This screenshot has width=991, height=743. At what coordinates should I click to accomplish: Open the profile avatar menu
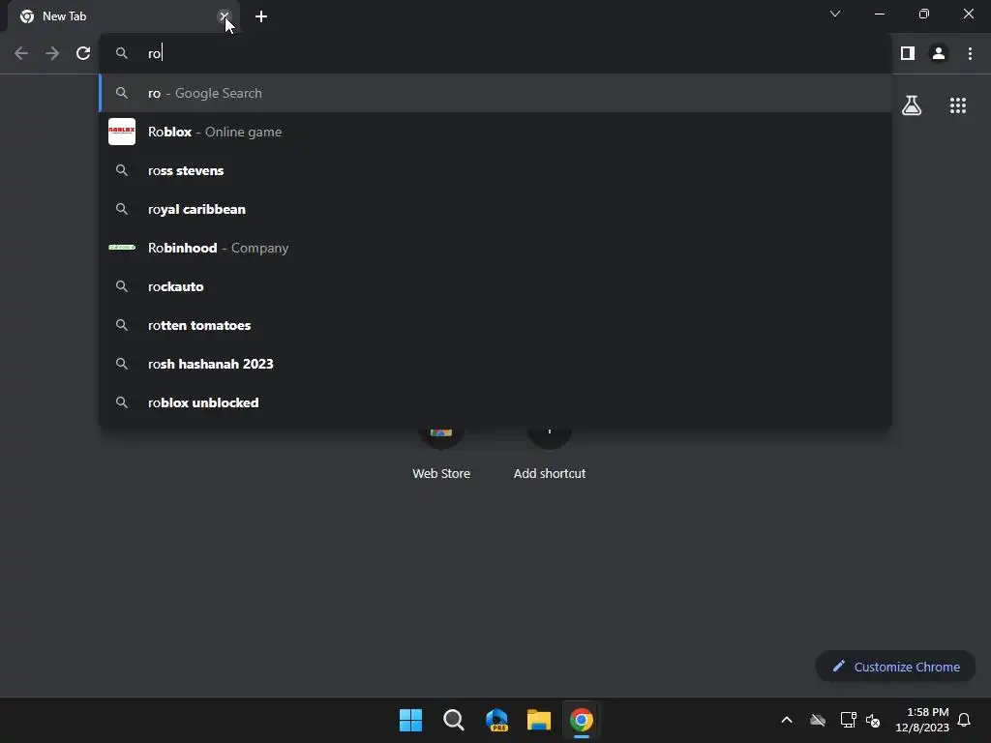point(939,54)
